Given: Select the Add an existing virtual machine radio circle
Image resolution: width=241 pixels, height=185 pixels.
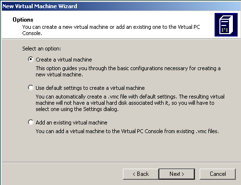Looking at the screenshot, I should [31, 122].
